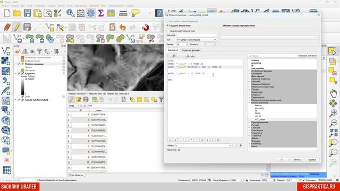Click the function search box in dialog
This screenshot has height=191, width=340.
pos(273,56)
